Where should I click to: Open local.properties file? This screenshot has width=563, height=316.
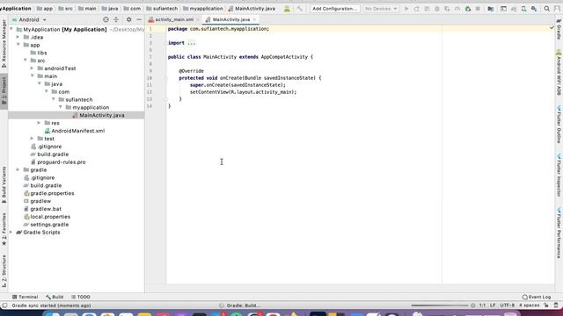[47, 217]
